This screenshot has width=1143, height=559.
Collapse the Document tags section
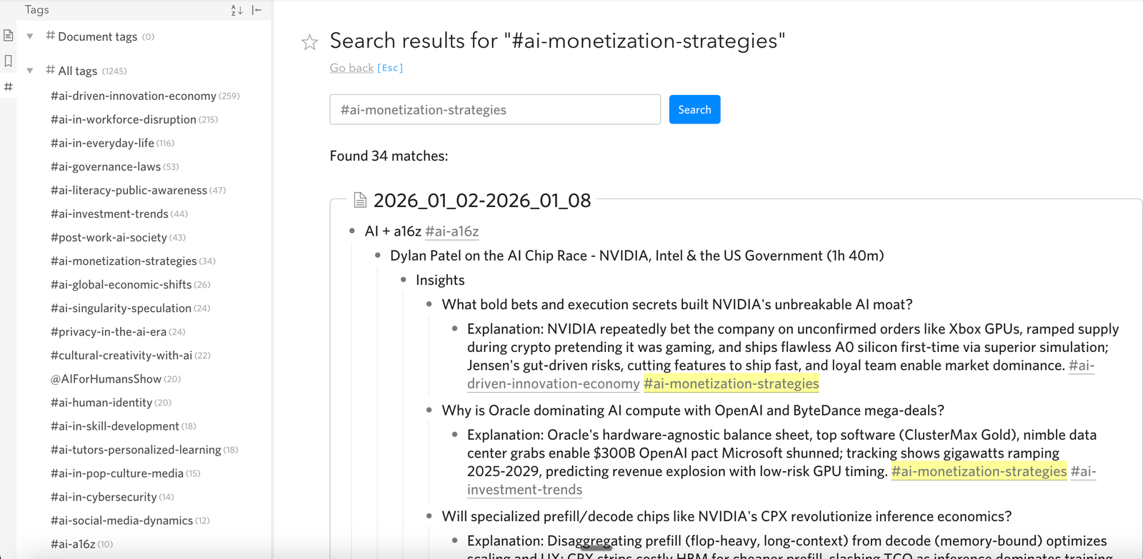click(30, 36)
